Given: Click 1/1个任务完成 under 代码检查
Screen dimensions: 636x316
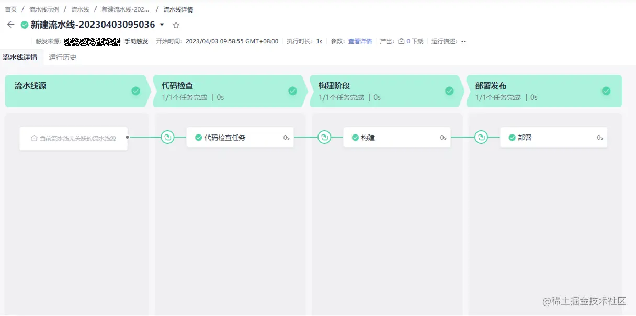Looking at the screenshot, I should pos(184,97).
